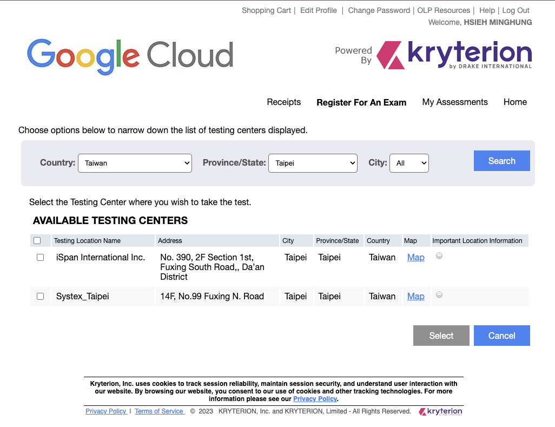This screenshot has width=555, height=427.
Task: Click the Cancel button
Action: pos(502,336)
